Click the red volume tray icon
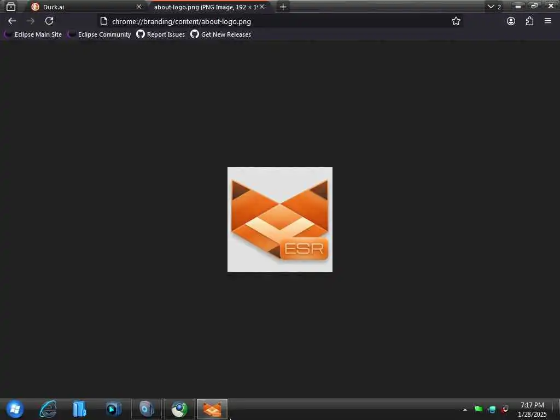Image resolution: width=560 pixels, height=420 pixels. point(505,409)
